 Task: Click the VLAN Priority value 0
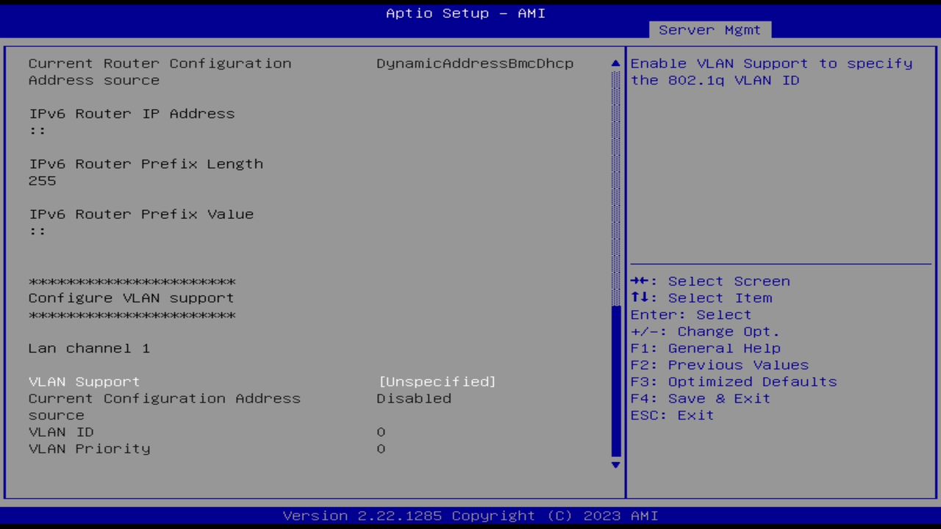pyautogui.click(x=381, y=449)
